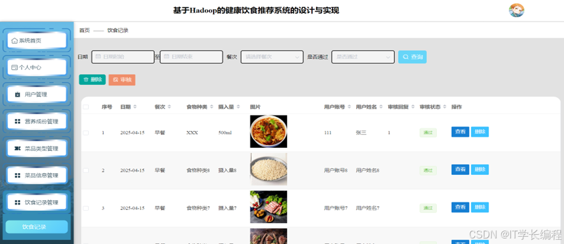Sort by 用户账号 column arrows
This screenshot has height=244, width=564.
[x=349, y=107]
